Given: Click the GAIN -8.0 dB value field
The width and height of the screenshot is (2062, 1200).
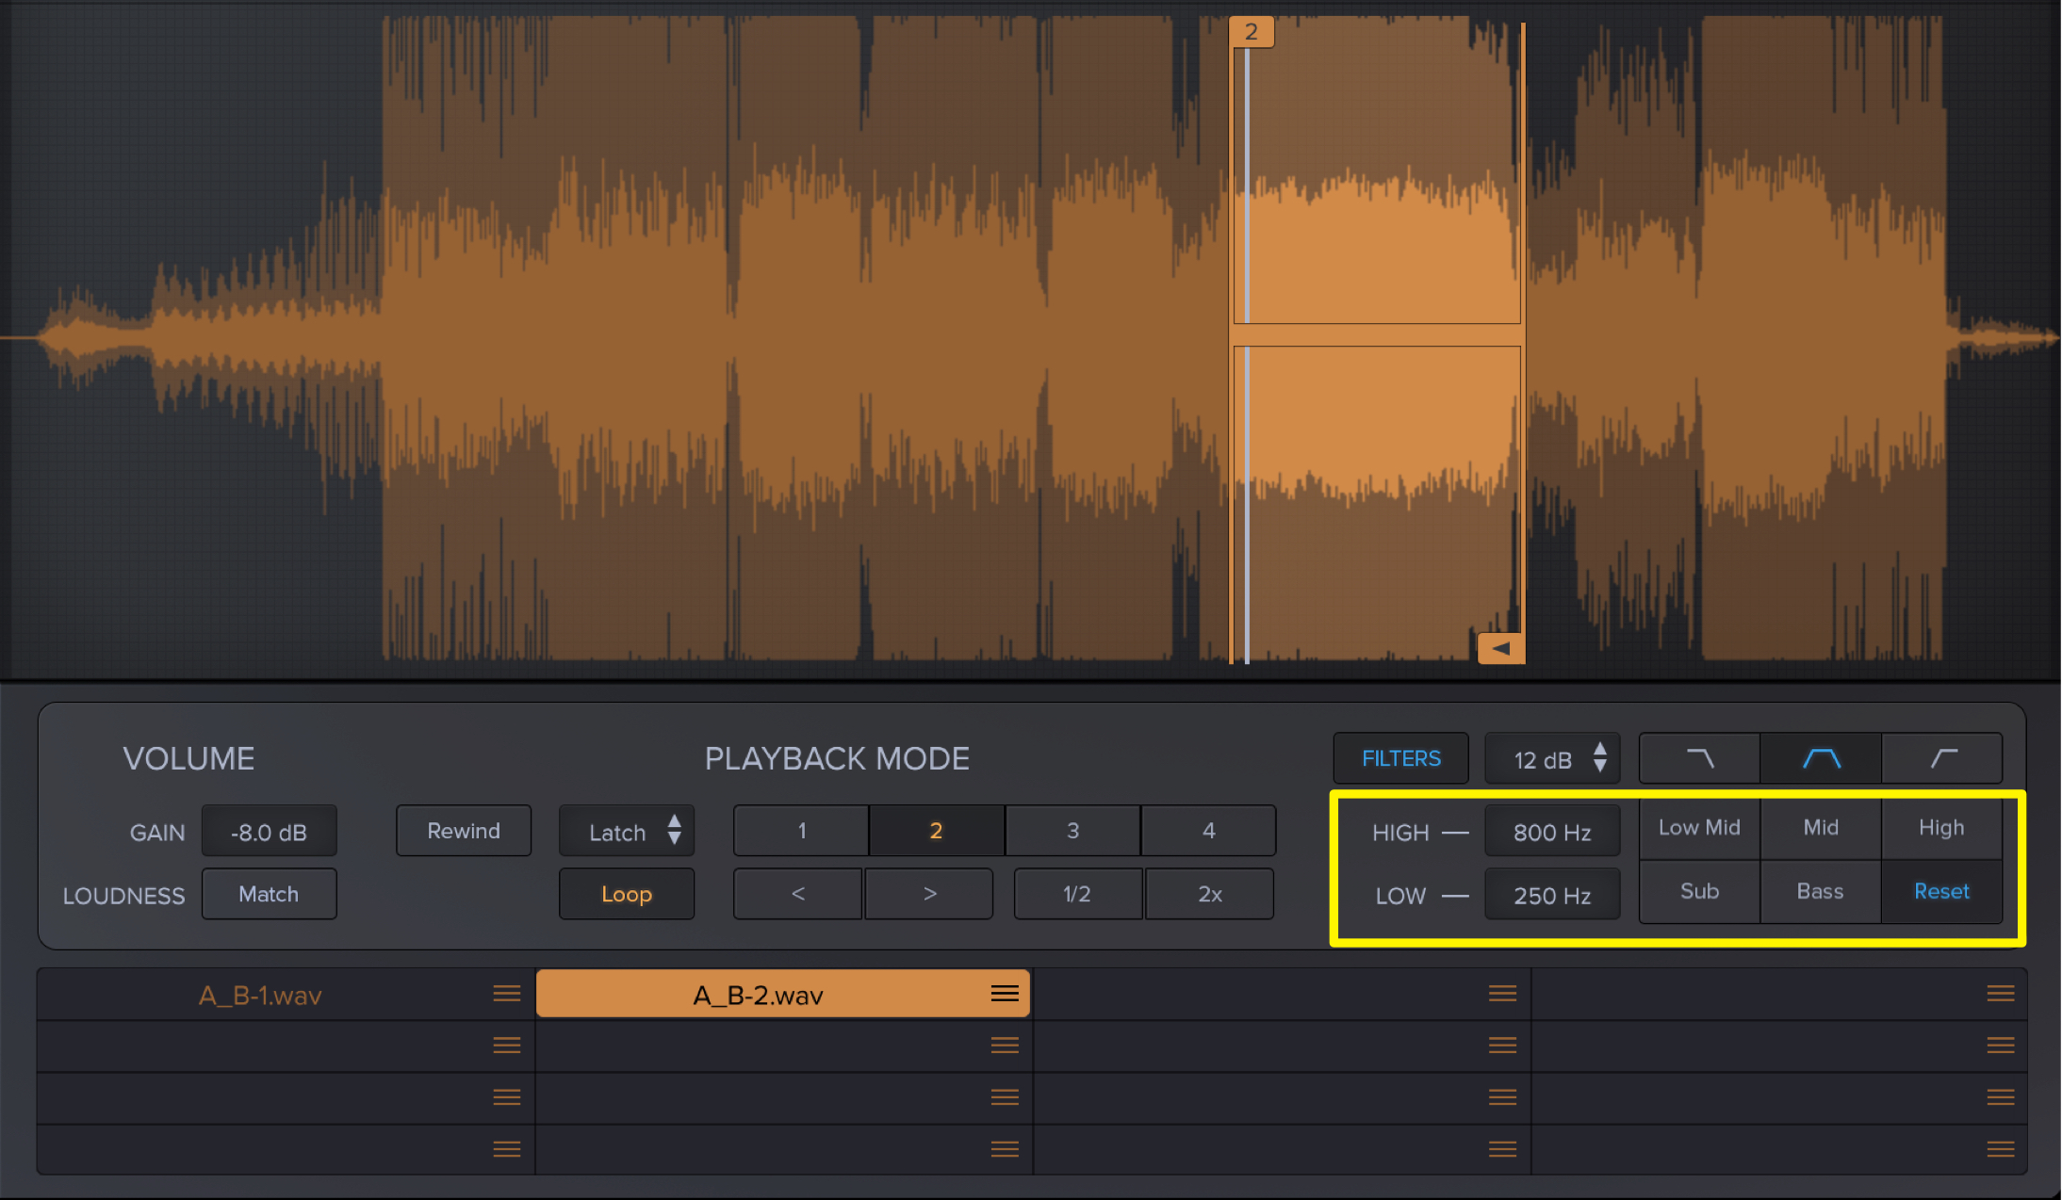Looking at the screenshot, I should pos(269,833).
